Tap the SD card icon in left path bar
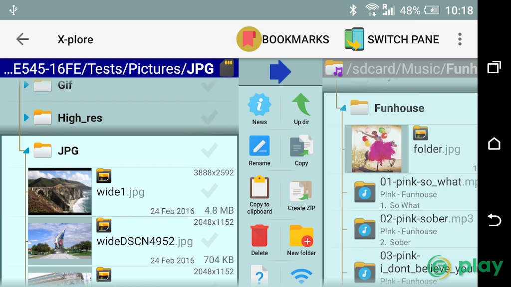The height and width of the screenshot is (287, 511). 227,68
